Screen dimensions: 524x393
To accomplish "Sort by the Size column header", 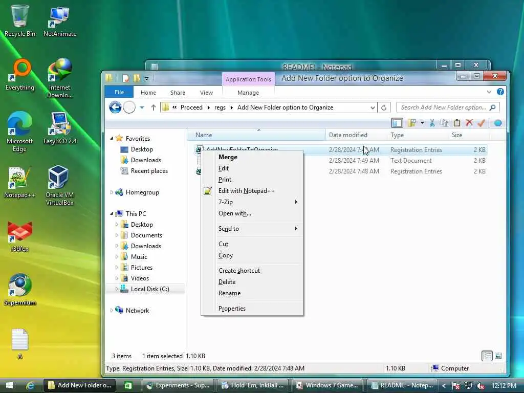I will (469, 135).
